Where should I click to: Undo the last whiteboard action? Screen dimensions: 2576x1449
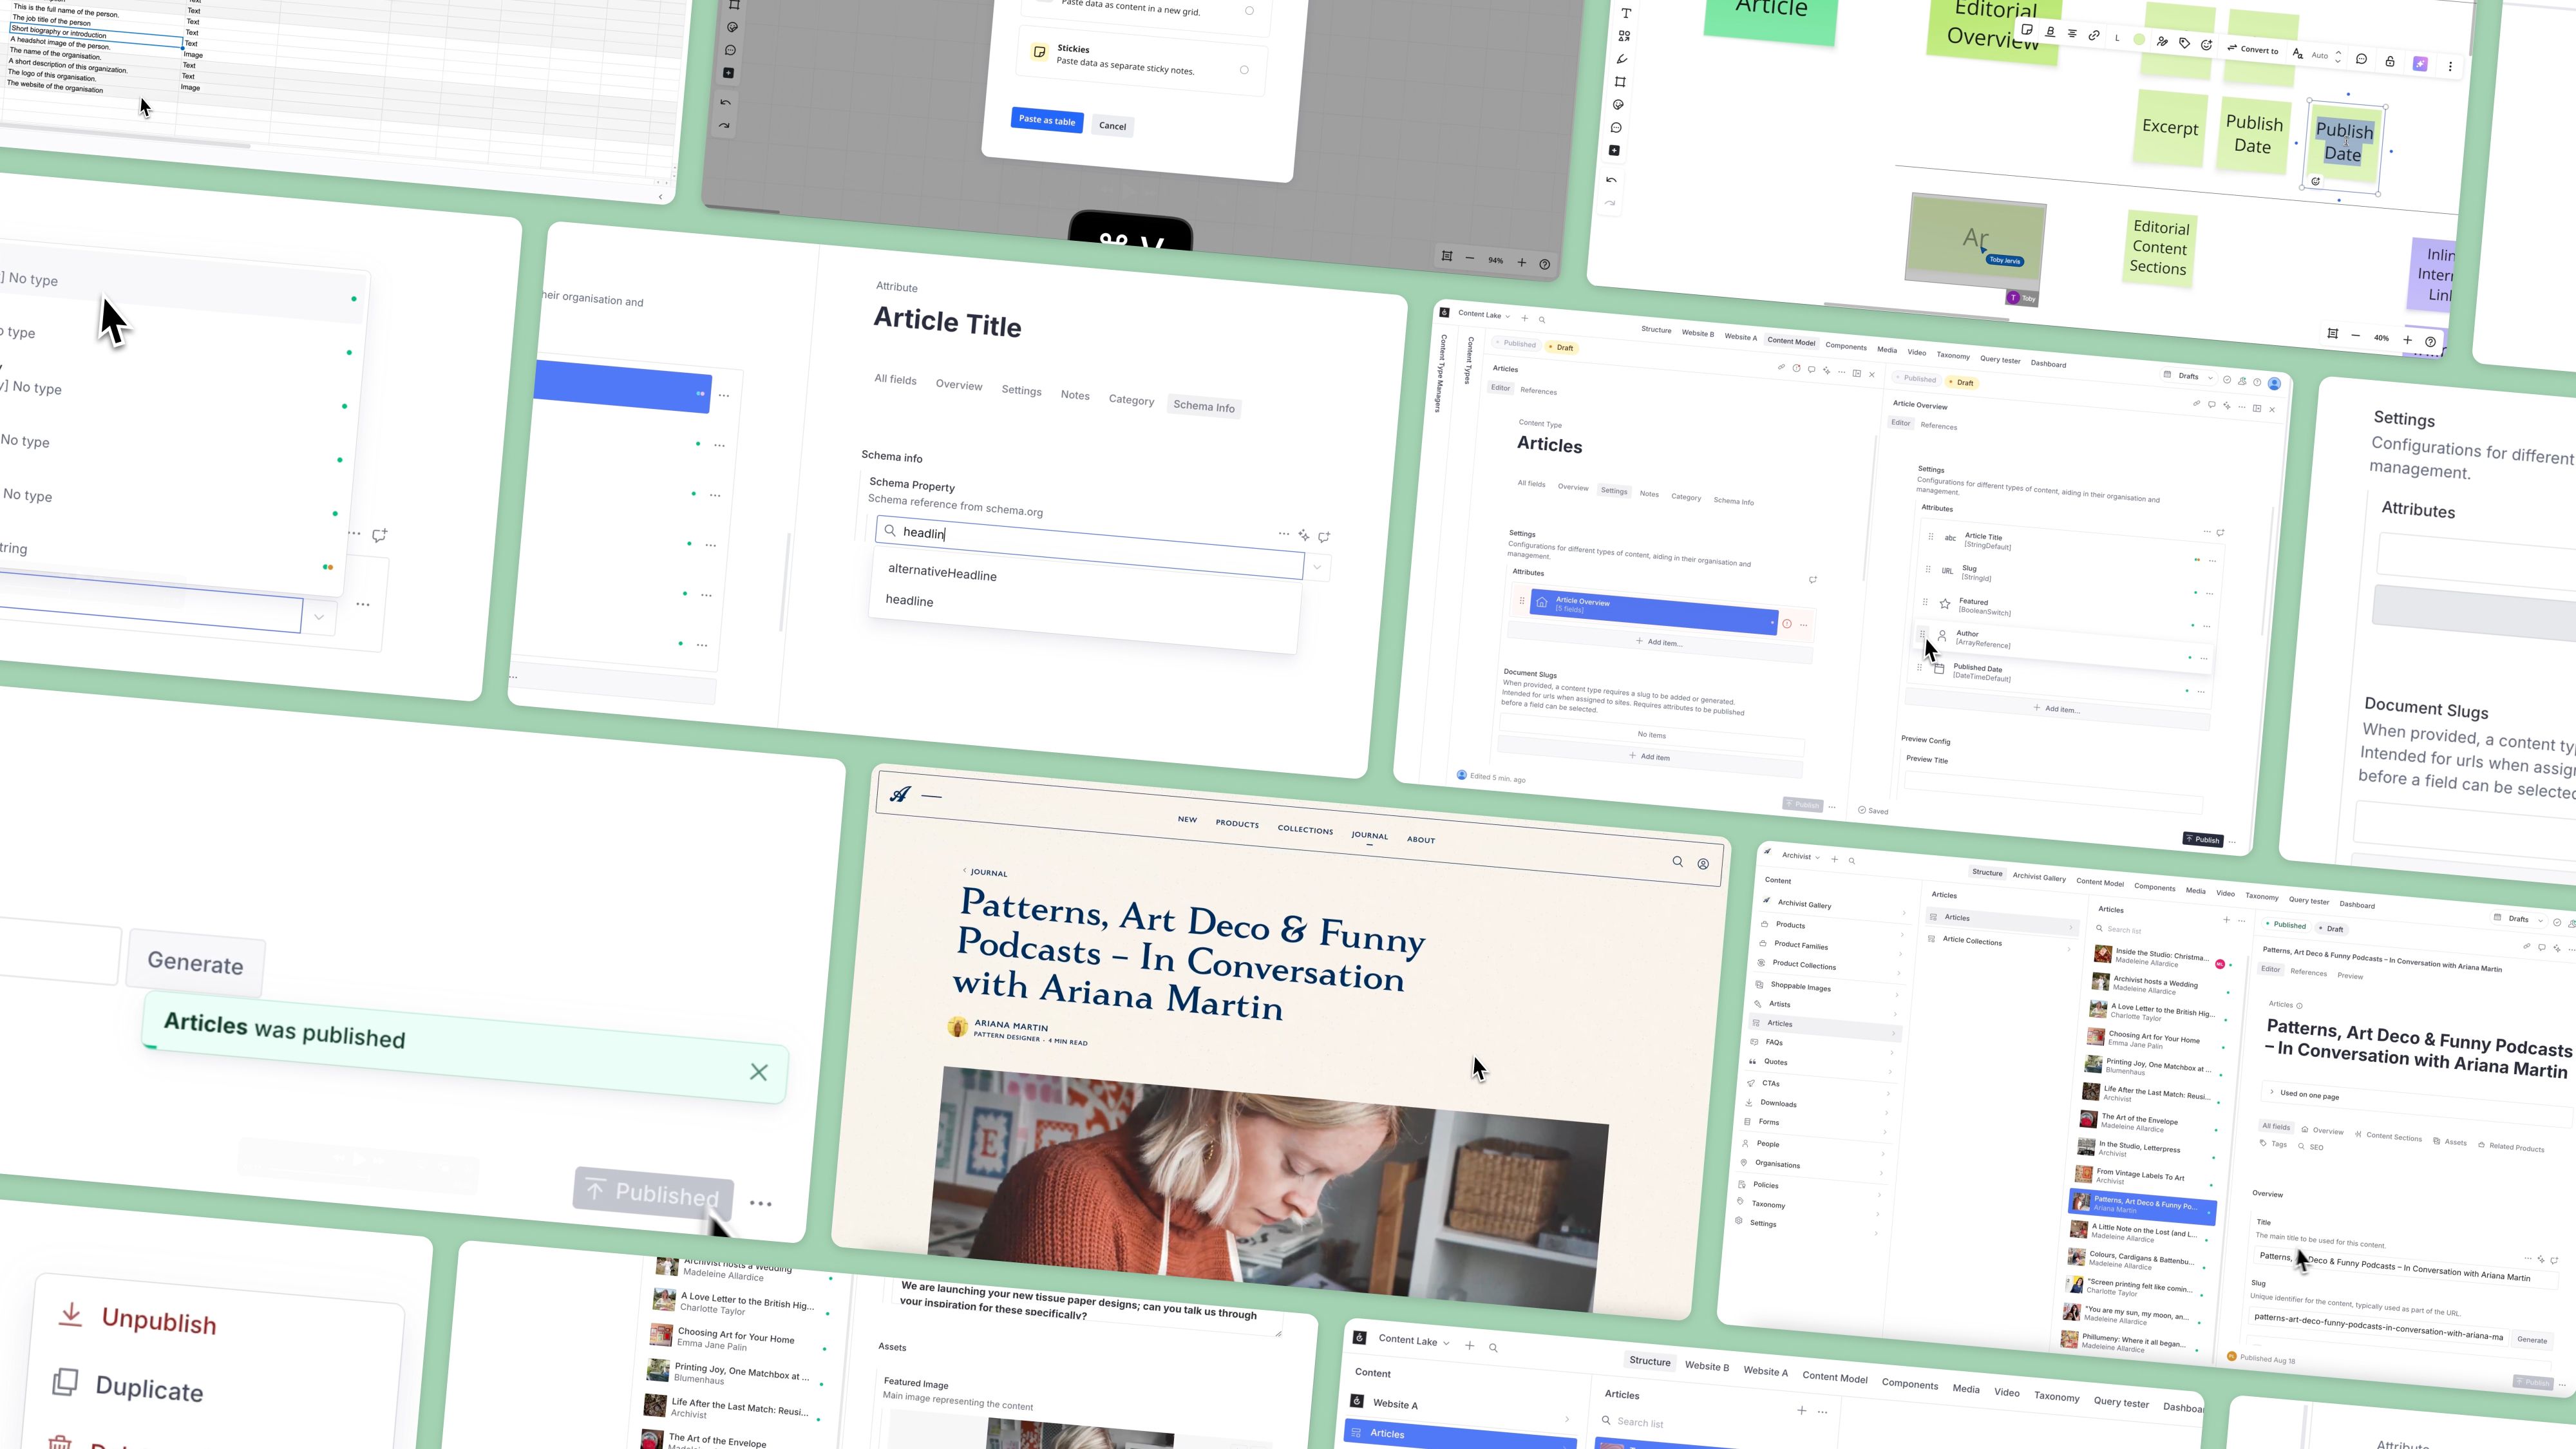point(1611,180)
